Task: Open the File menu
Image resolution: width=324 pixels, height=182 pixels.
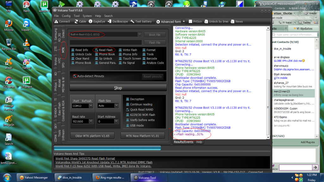Action: pyautogui.click(x=56, y=16)
